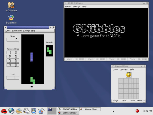The width and height of the screenshot is (153, 115).
Task: Click the bottom-right mine field cell
Action: [x=137, y=97]
